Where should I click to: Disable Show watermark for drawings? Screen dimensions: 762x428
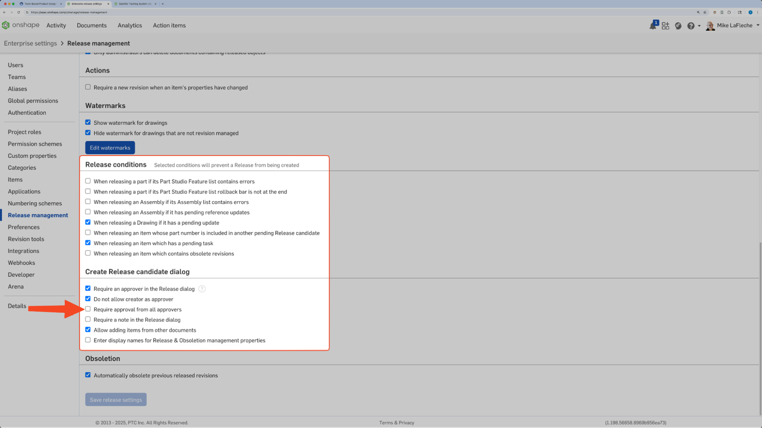[x=88, y=122]
